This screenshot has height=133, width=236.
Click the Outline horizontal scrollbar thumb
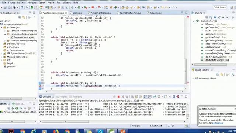(211, 65)
